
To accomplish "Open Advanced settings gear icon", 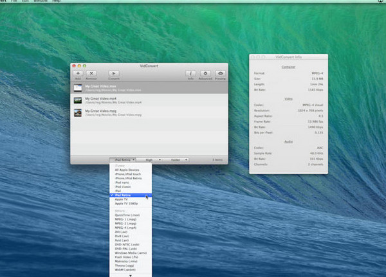I will (x=205, y=74).
